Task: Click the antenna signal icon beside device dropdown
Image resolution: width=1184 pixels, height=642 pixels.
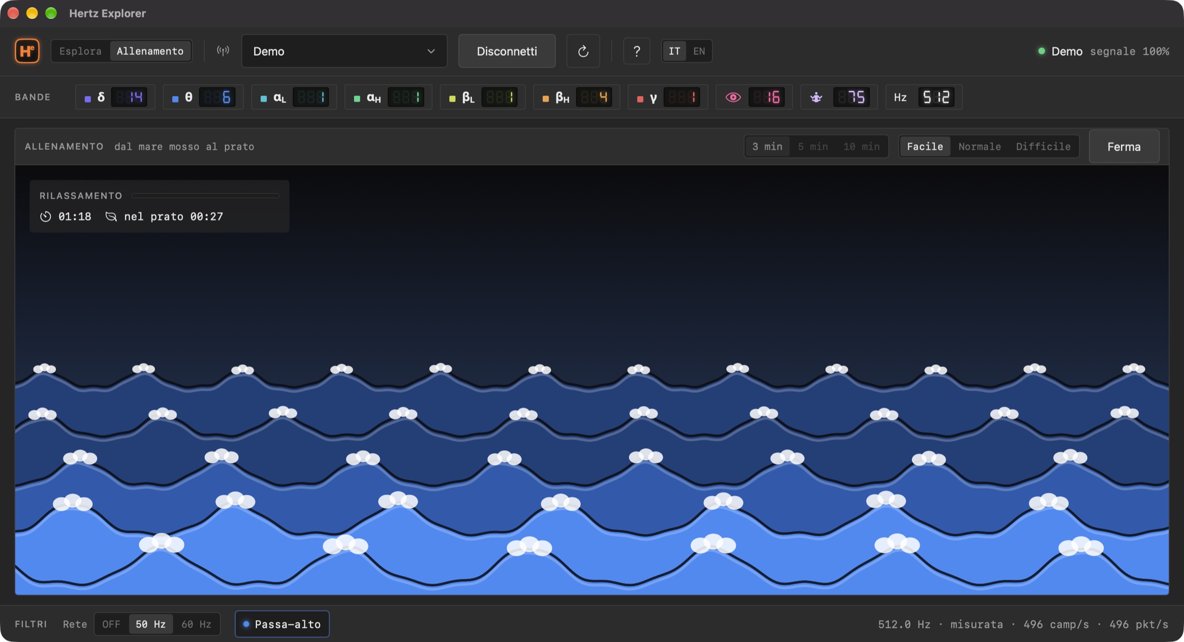Action: (x=223, y=51)
